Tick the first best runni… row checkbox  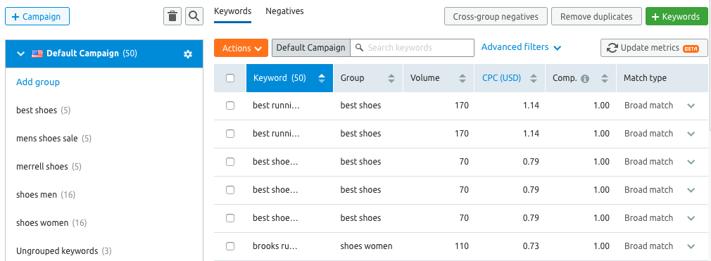coord(230,106)
